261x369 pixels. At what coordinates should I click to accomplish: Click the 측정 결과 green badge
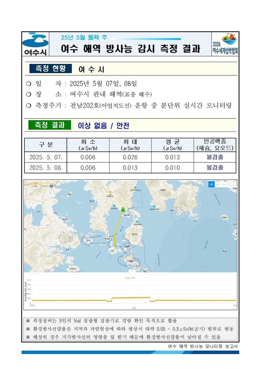tap(51, 124)
